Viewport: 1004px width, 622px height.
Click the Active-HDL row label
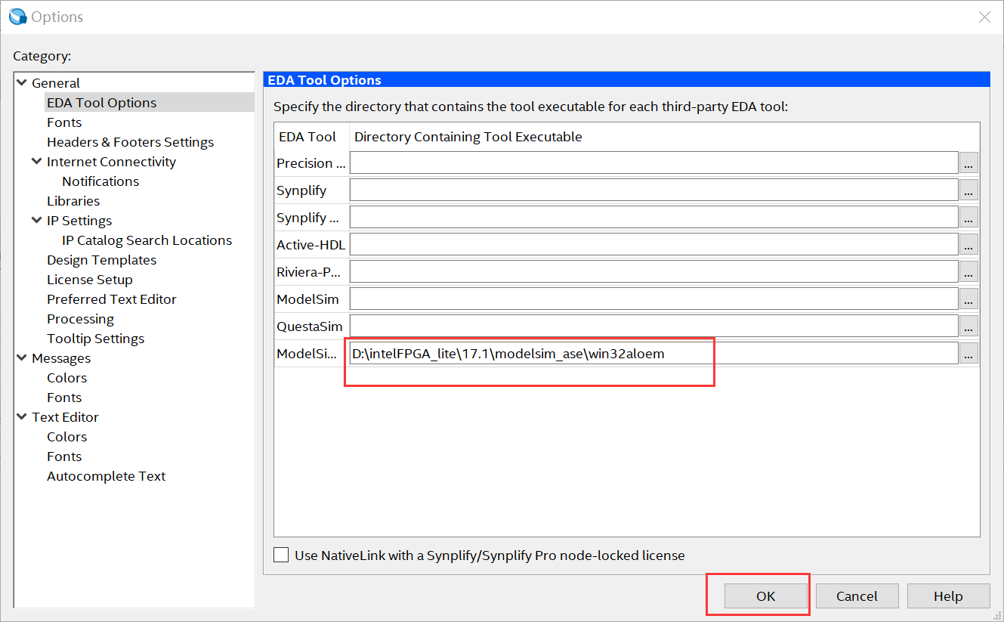click(x=310, y=245)
